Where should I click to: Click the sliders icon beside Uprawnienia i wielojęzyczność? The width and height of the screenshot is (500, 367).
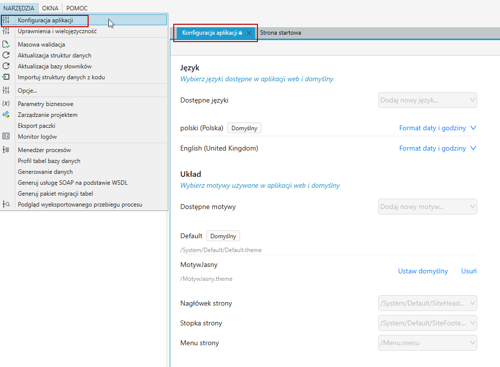click(x=6, y=31)
